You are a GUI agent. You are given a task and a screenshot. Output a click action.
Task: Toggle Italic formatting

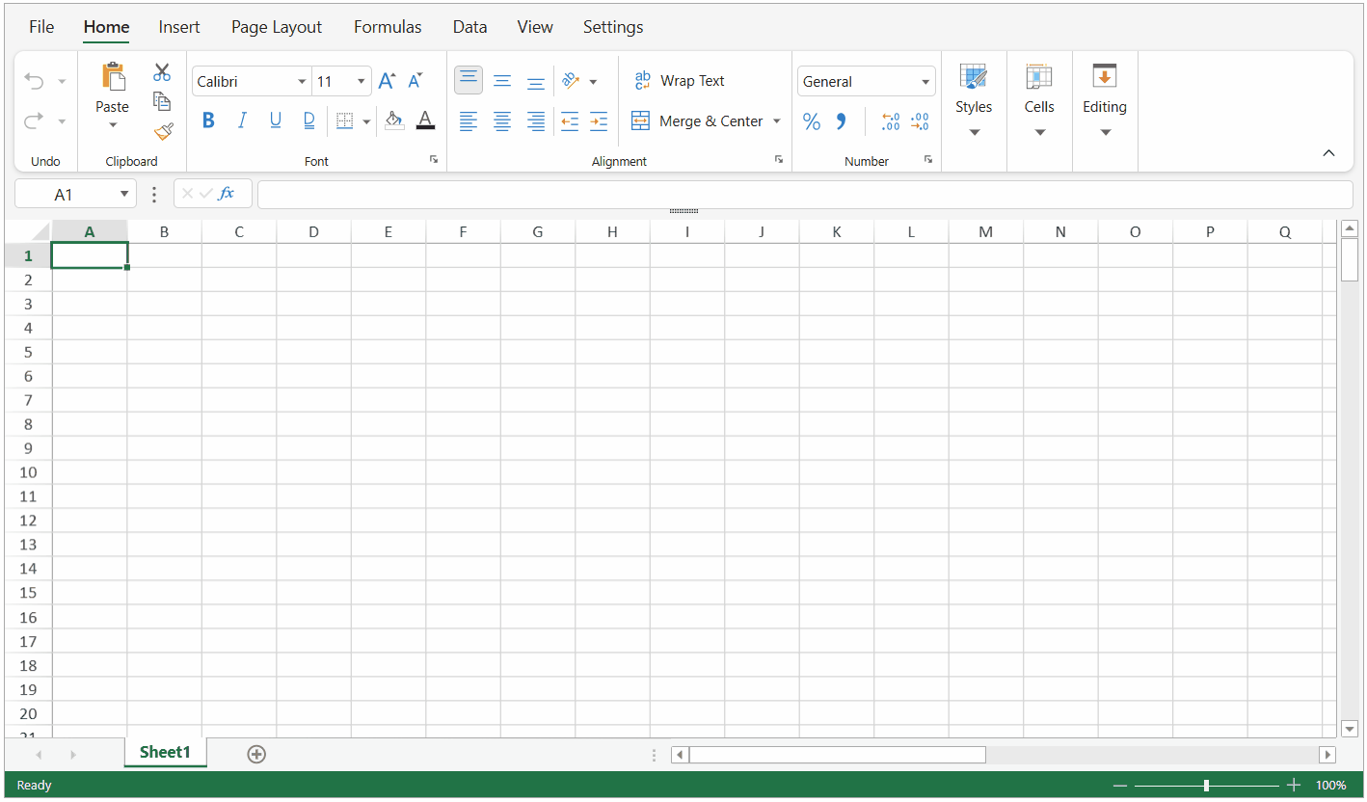point(242,120)
